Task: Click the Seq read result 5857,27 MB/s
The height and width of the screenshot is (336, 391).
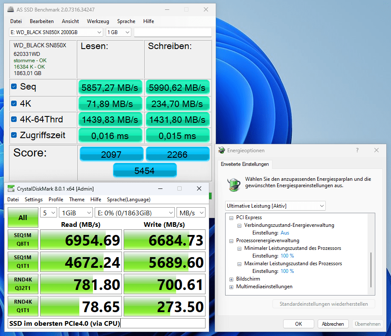Action: pyautogui.click(x=110, y=87)
